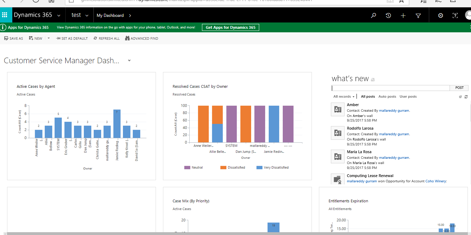Refresh the what's new posts feed

[x=466, y=97]
